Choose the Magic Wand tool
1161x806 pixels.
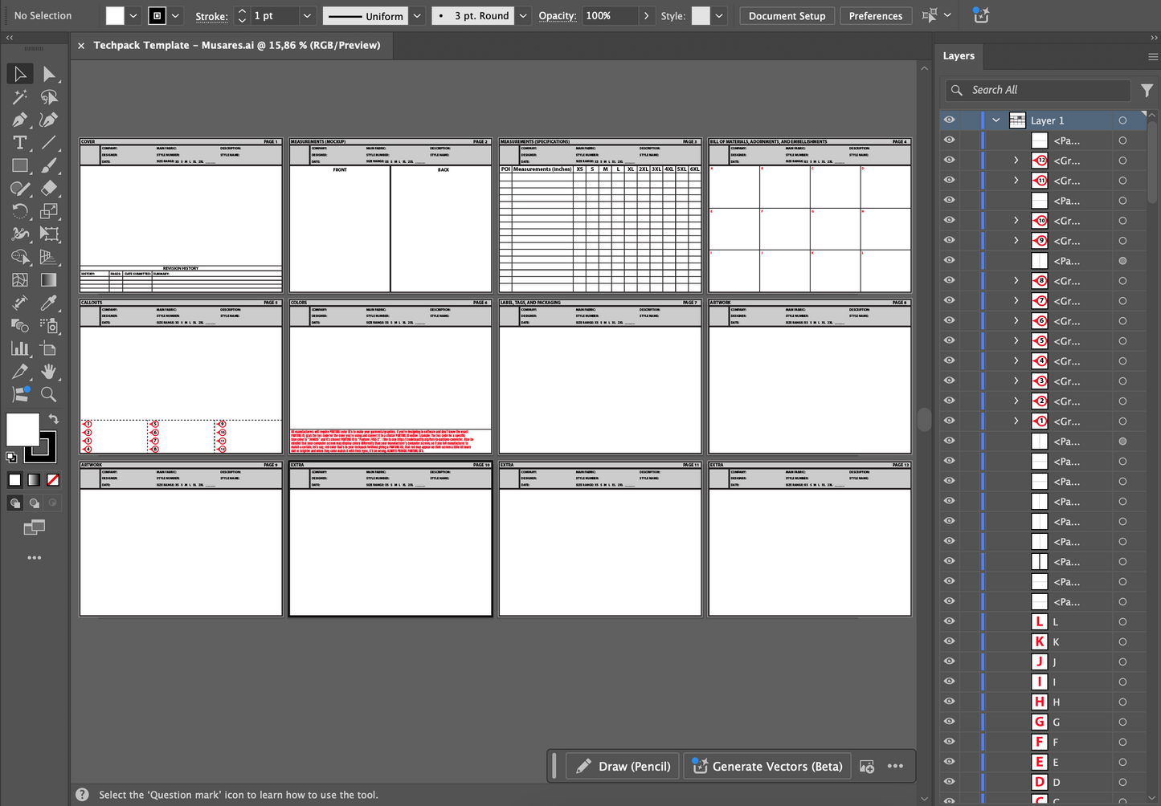[19, 97]
